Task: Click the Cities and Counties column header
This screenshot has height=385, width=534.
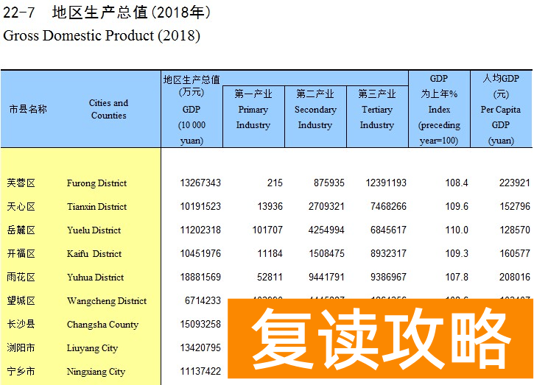Action: pos(108,109)
